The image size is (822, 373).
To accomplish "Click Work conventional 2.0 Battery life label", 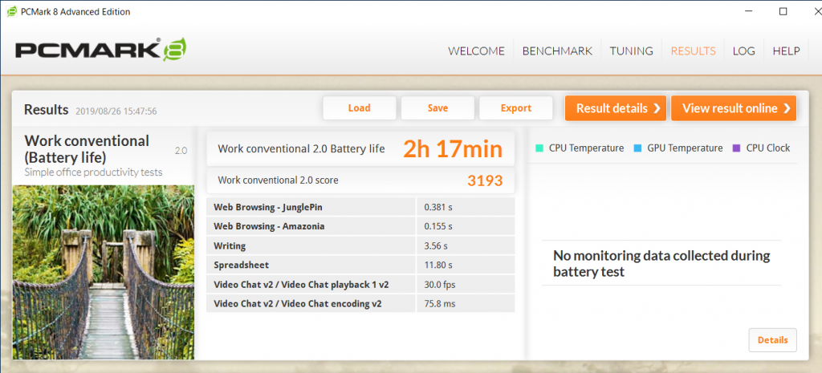I will coord(301,148).
